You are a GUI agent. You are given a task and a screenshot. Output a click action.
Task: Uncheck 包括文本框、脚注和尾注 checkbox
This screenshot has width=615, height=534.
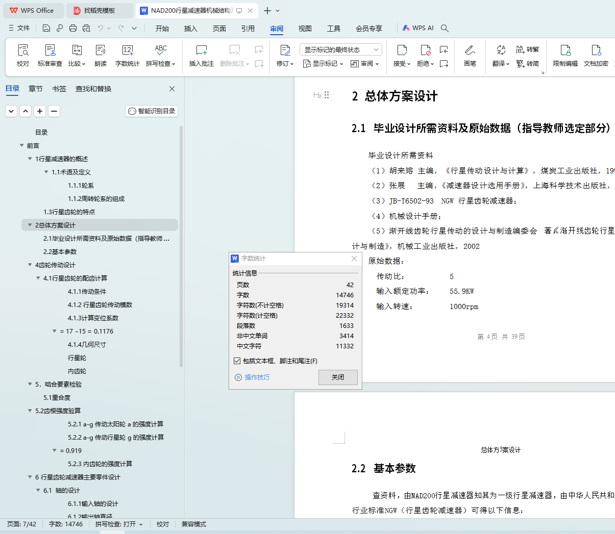[237, 361]
